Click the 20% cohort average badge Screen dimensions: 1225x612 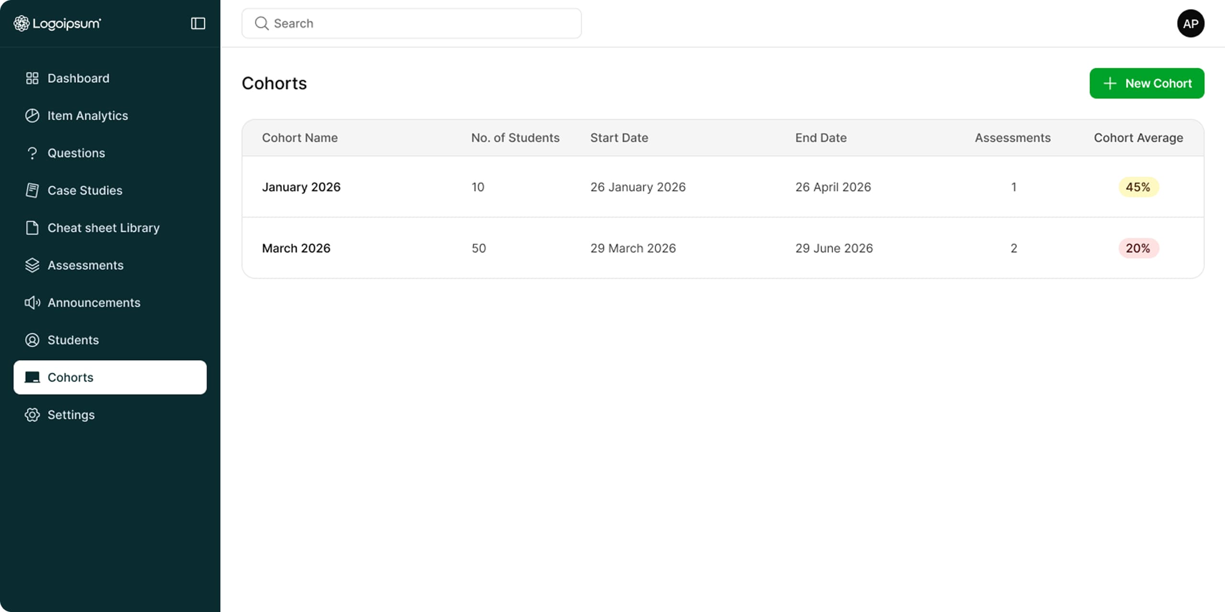click(x=1138, y=248)
